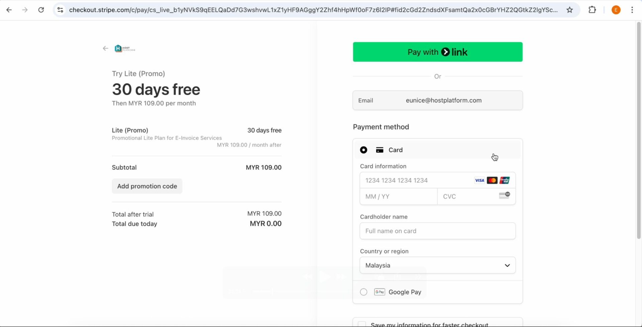Click the browser address bar URL
This screenshot has height=327, width=642.
tap(313, 10)
